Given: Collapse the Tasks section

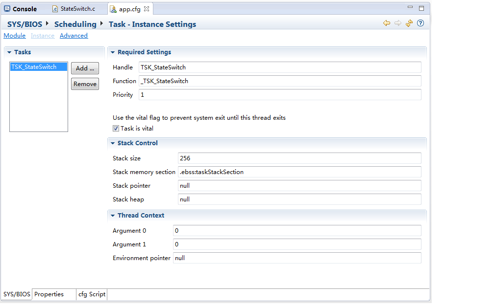Looking at the screenshot, I should pos(9,52).
